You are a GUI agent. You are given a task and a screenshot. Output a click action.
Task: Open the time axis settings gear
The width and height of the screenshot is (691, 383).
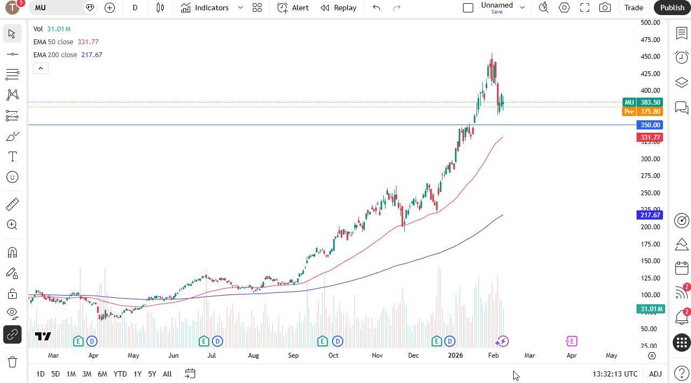point(652,355)
